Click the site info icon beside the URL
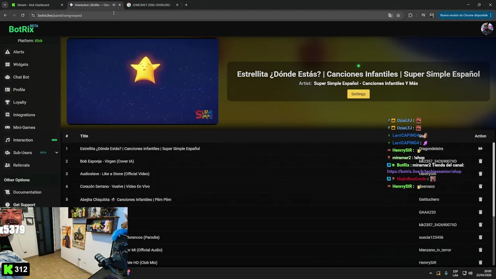Image resolution: width=496 pixels, height=279 pixels. point(33,15)
